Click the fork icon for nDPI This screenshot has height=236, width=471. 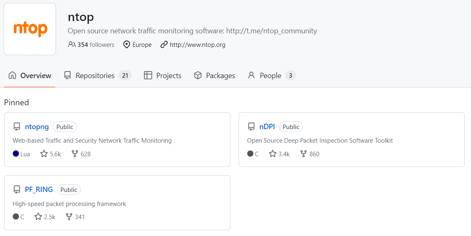[304, 154]
